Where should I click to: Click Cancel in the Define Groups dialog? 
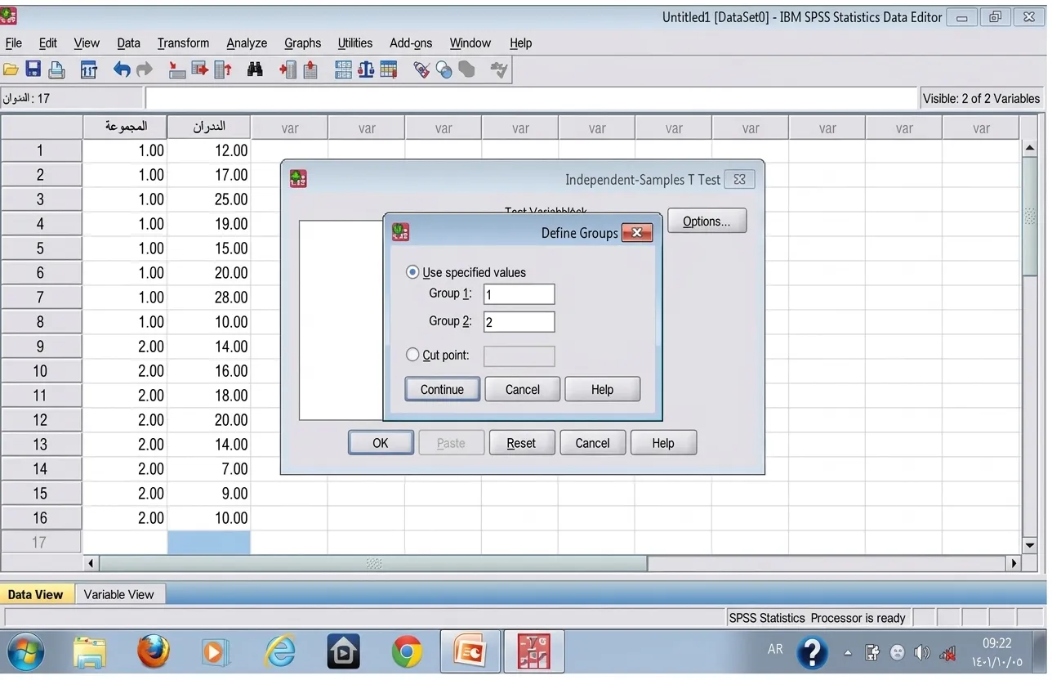pyautogui.click(x=523, y=390)
